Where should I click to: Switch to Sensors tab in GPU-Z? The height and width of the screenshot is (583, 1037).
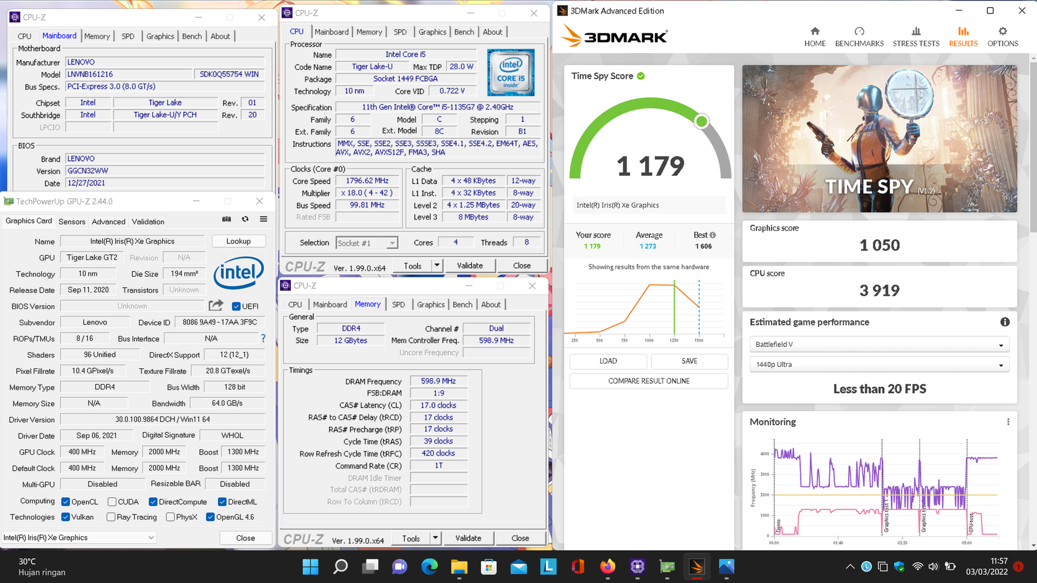click(72, 222)
